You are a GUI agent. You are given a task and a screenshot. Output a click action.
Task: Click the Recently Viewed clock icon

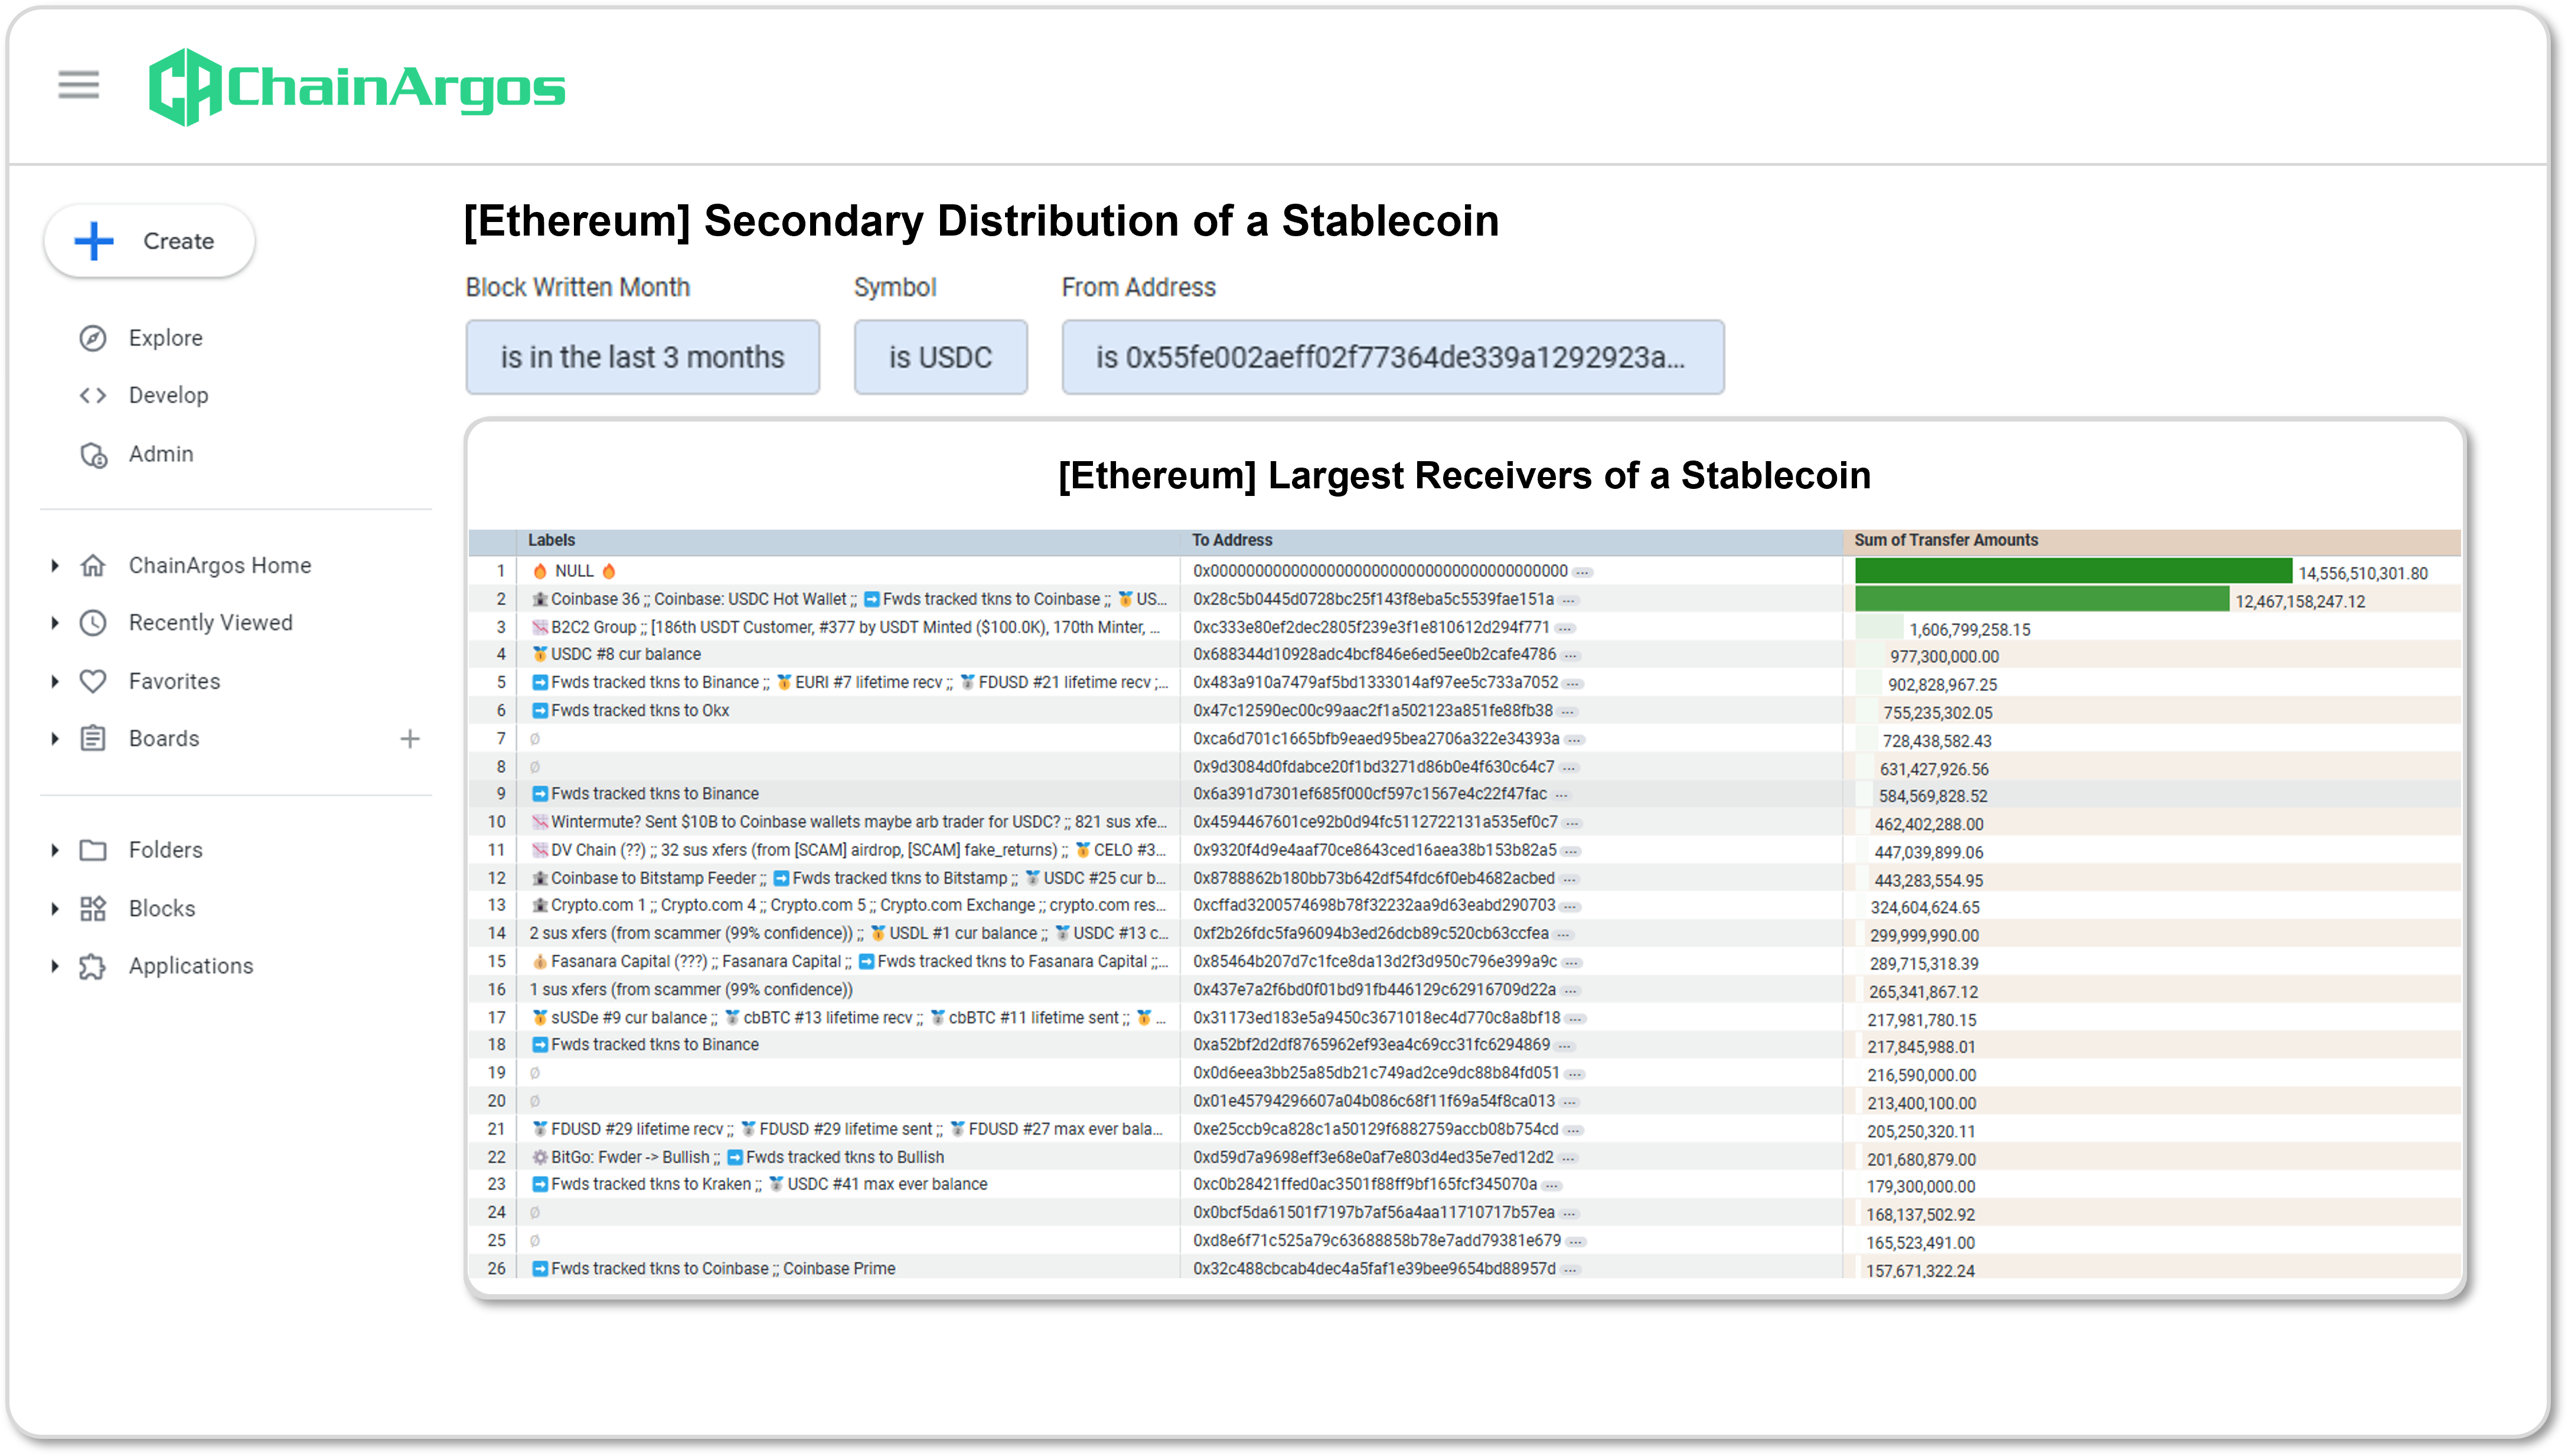[x=93, y=623]
